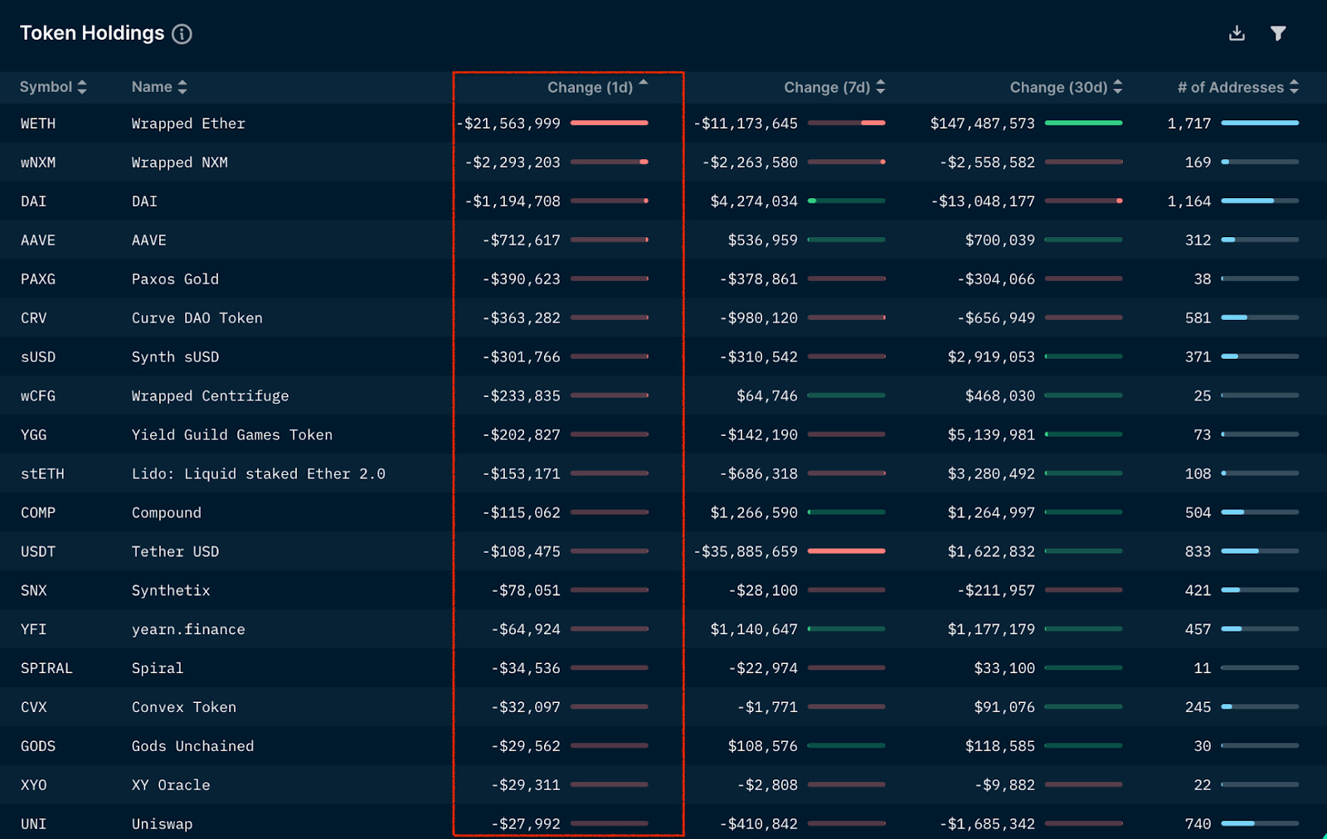The image size is (1327, 839).
Task: Click the -$35,885,659 USDT 7d change
Action: click(746, 552)
